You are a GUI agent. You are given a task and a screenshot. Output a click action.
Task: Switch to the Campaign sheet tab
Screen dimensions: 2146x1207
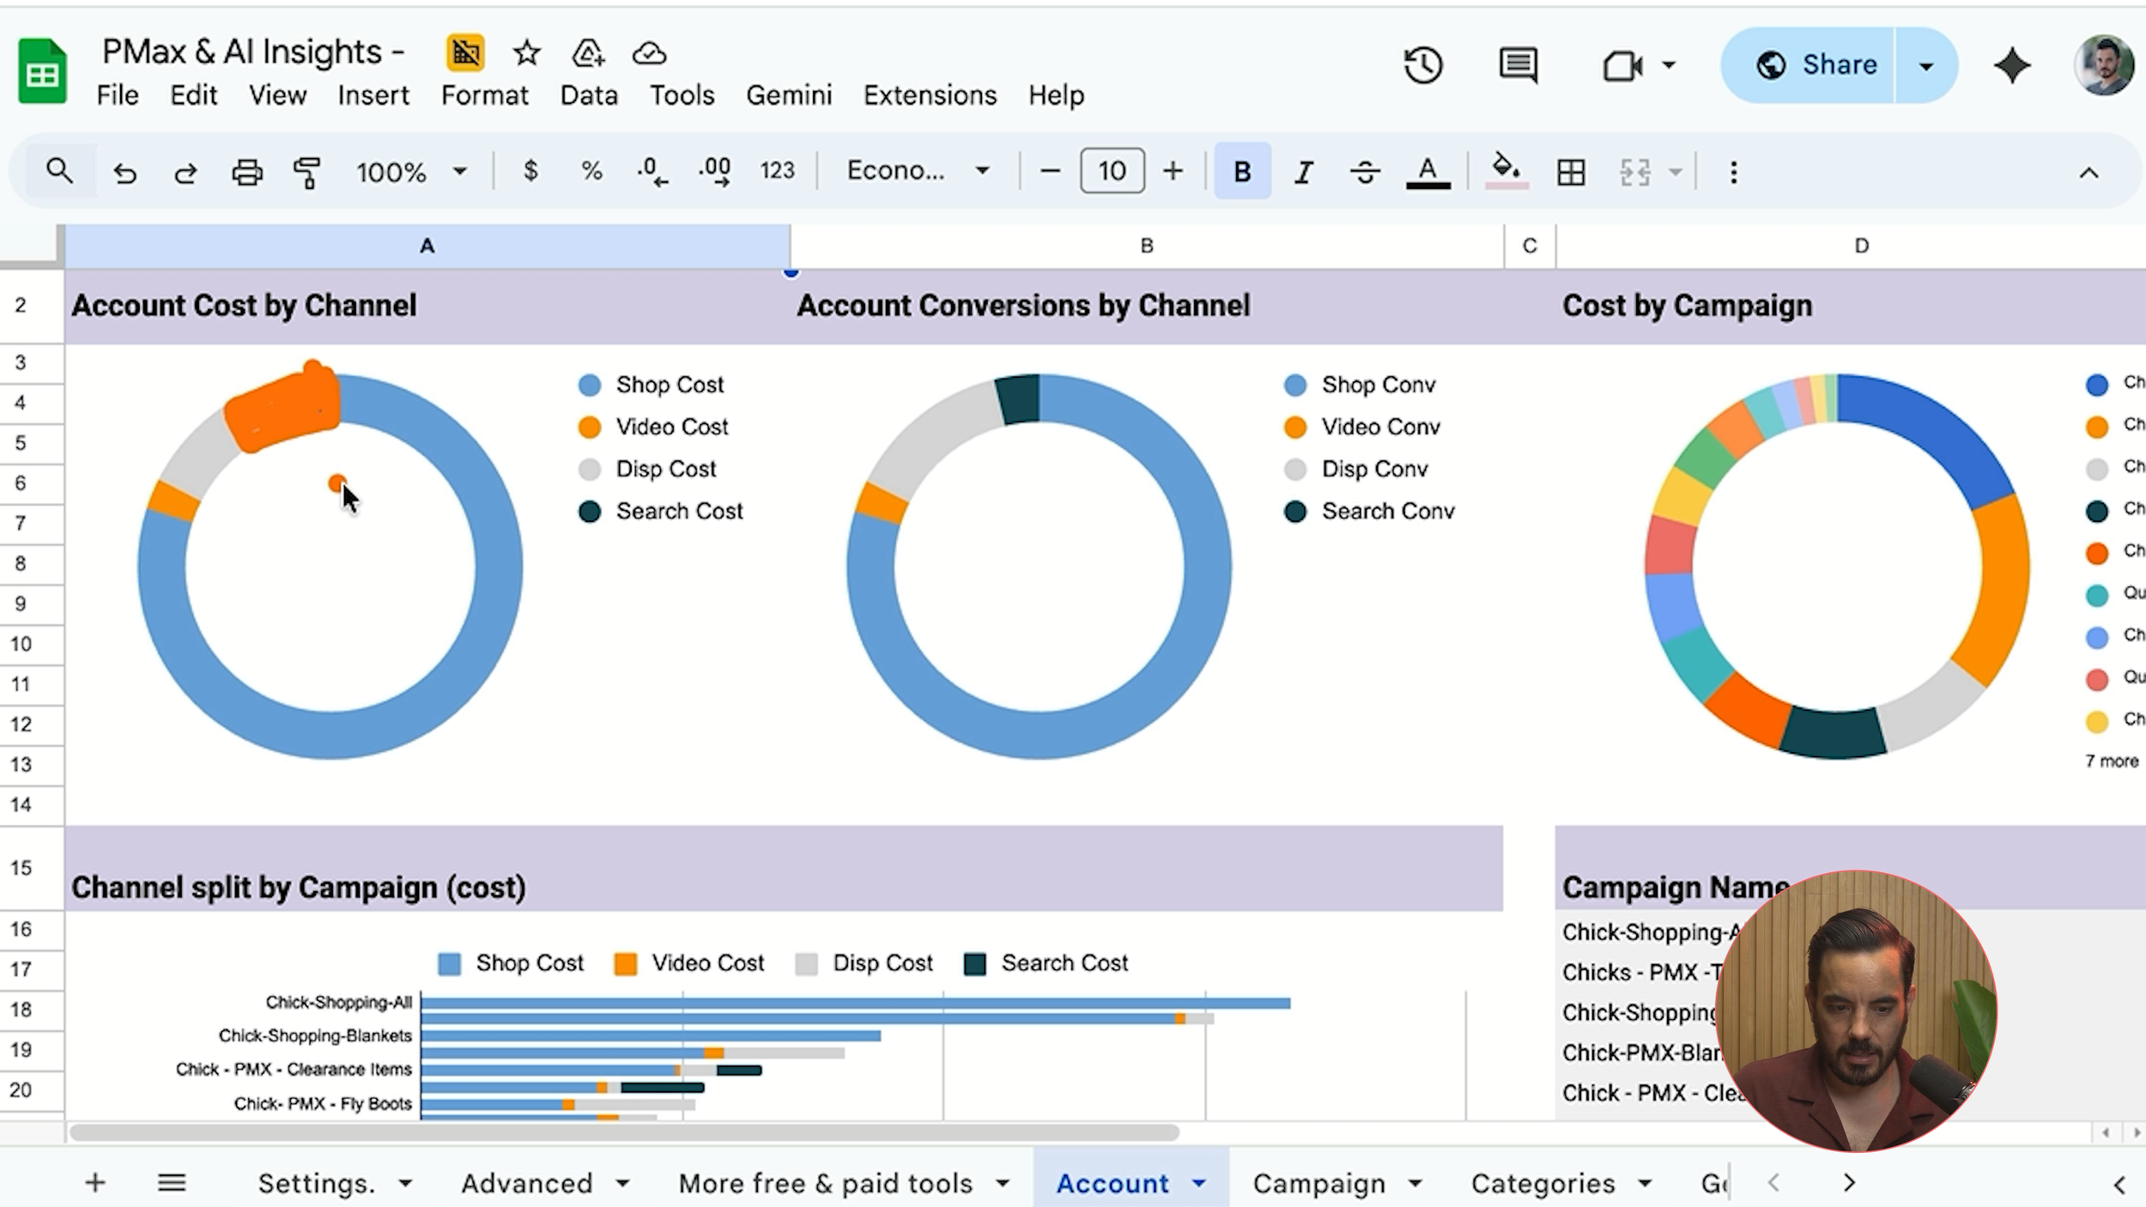pos(1319,1184)
